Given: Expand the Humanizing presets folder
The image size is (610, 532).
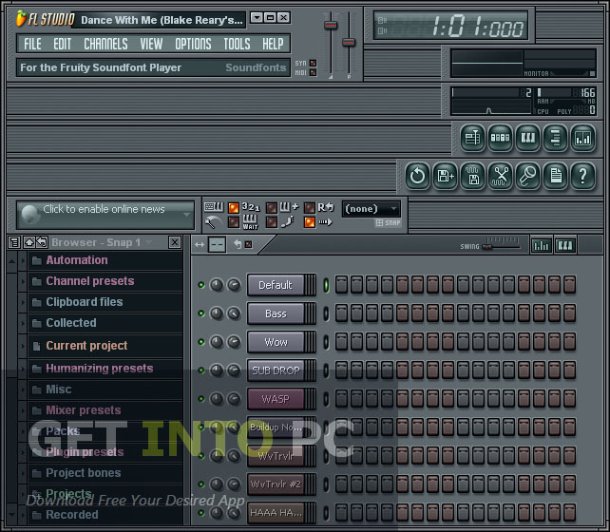Looking at the screenshot, I should 23,369.
